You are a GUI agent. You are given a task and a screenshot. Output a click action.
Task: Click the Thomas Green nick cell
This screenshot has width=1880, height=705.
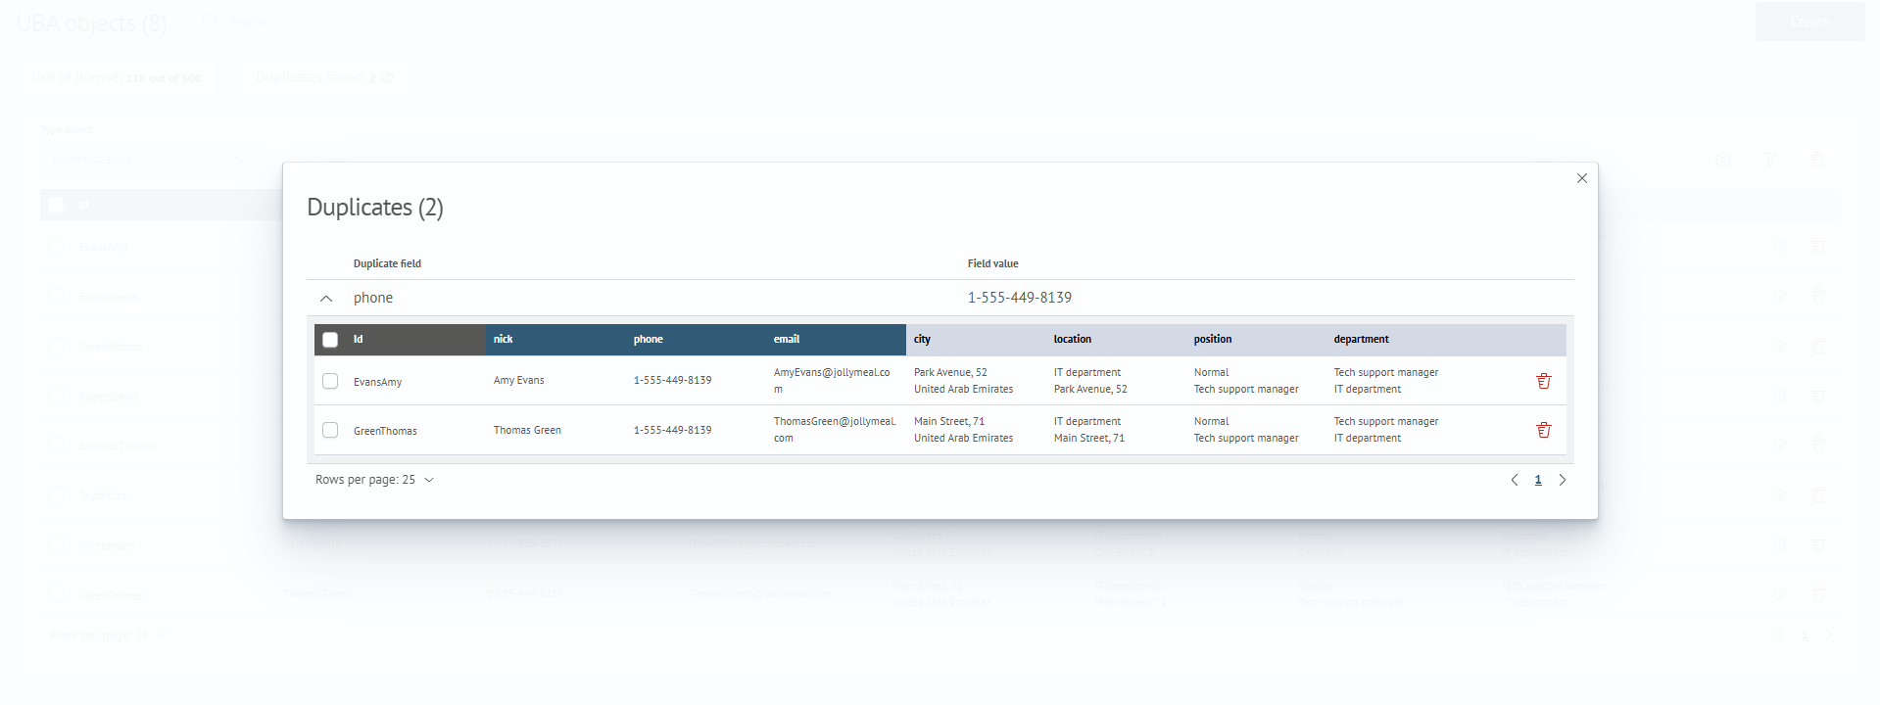tap(527, 430)
